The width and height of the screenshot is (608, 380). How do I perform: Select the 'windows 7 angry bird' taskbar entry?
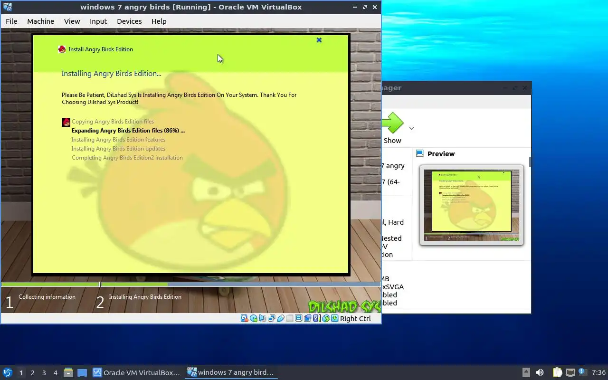click(231, 373)
